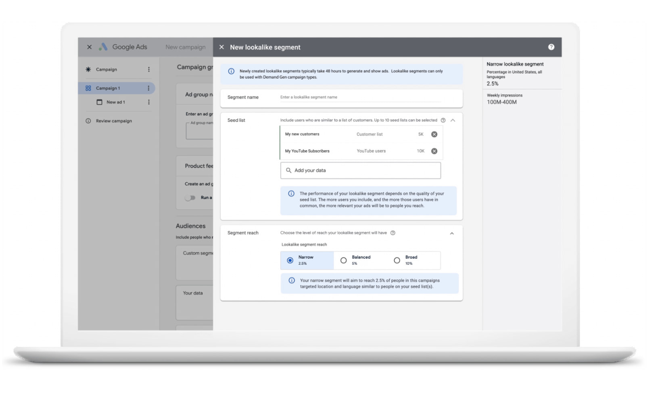Screen dimensions: 660x403
Task: Open Seed list help tooltip icon
Action: click(443, 120)
